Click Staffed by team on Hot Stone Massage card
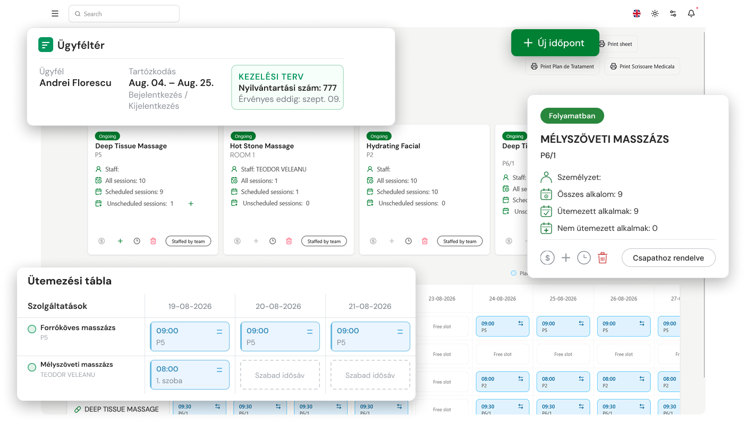 [324, 241]
